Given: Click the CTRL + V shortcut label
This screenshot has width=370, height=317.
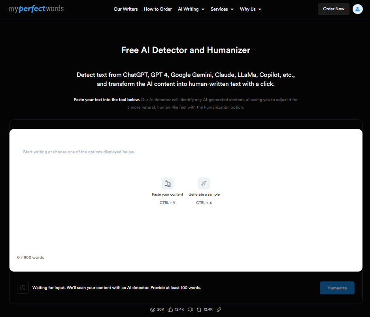Looking at the screenshot, I should point(168,203).
